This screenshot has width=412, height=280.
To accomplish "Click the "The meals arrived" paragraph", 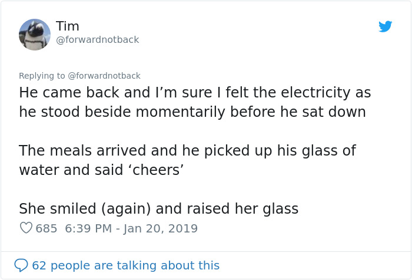I will point(82,150).
